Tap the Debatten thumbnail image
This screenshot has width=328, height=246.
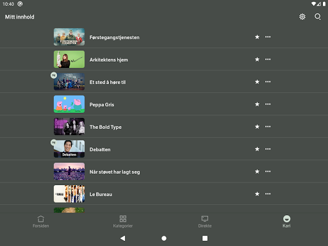pyautogui.click(x=69, y=149)
